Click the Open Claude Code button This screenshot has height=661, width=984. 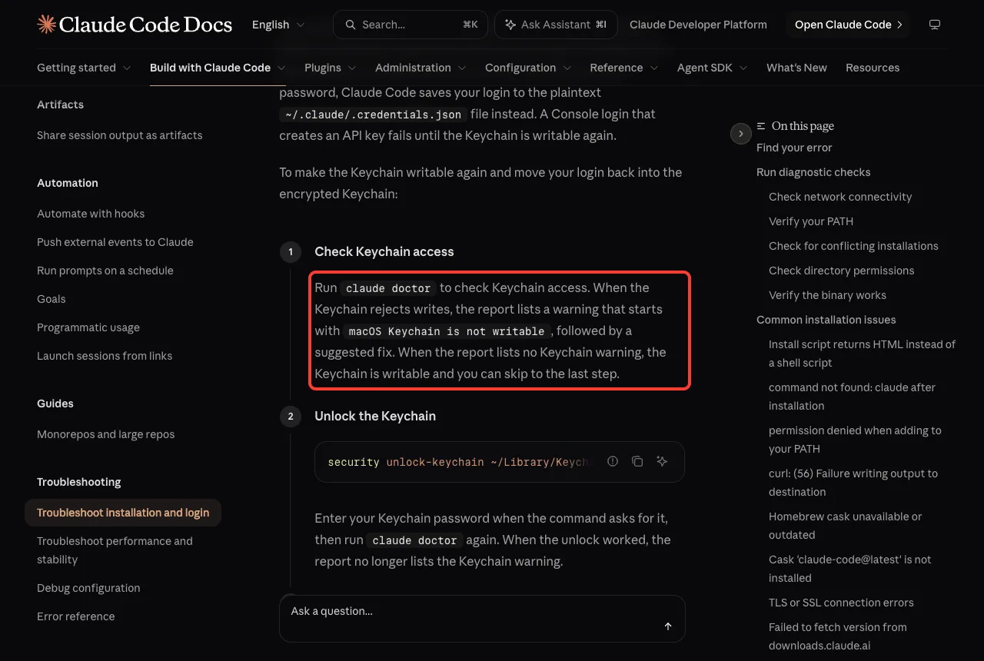pos(849,25)
